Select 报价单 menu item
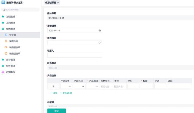Viewport: 194px width, 113px height. point(20,35)
